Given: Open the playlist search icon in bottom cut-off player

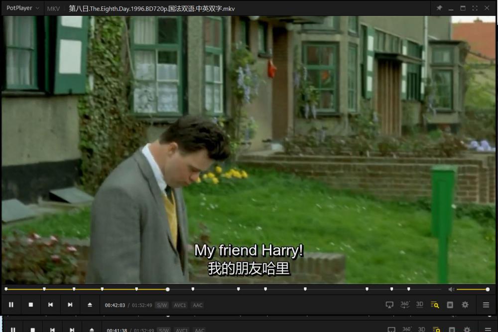Looking at the screenshot, I should tap(437, 330).
